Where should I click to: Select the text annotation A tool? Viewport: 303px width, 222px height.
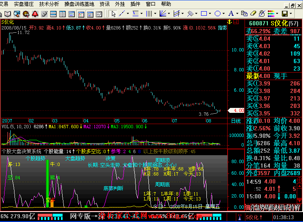coord(231,14)
